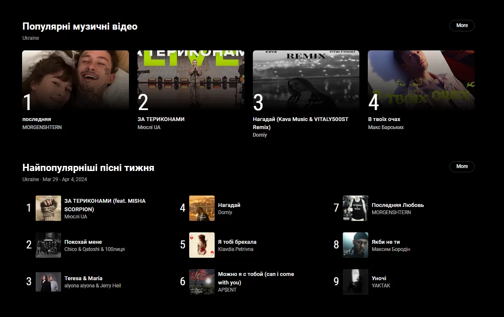Click the Найпопулярніші пісні тижня heading
504x317 pixels.
tap(88, 168)
